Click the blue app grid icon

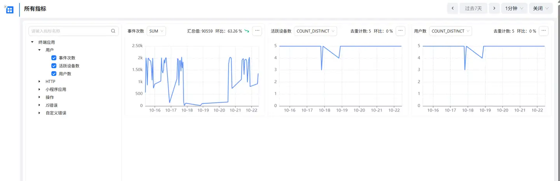[10, 10]
